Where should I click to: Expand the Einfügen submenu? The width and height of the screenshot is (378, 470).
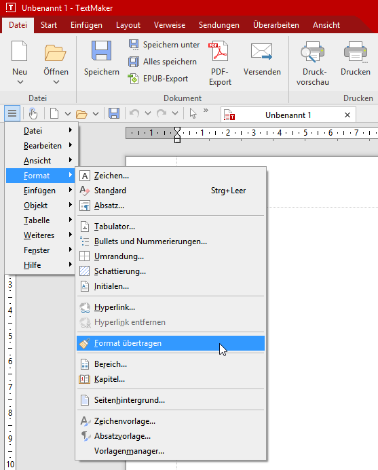[x=40, y=191]
